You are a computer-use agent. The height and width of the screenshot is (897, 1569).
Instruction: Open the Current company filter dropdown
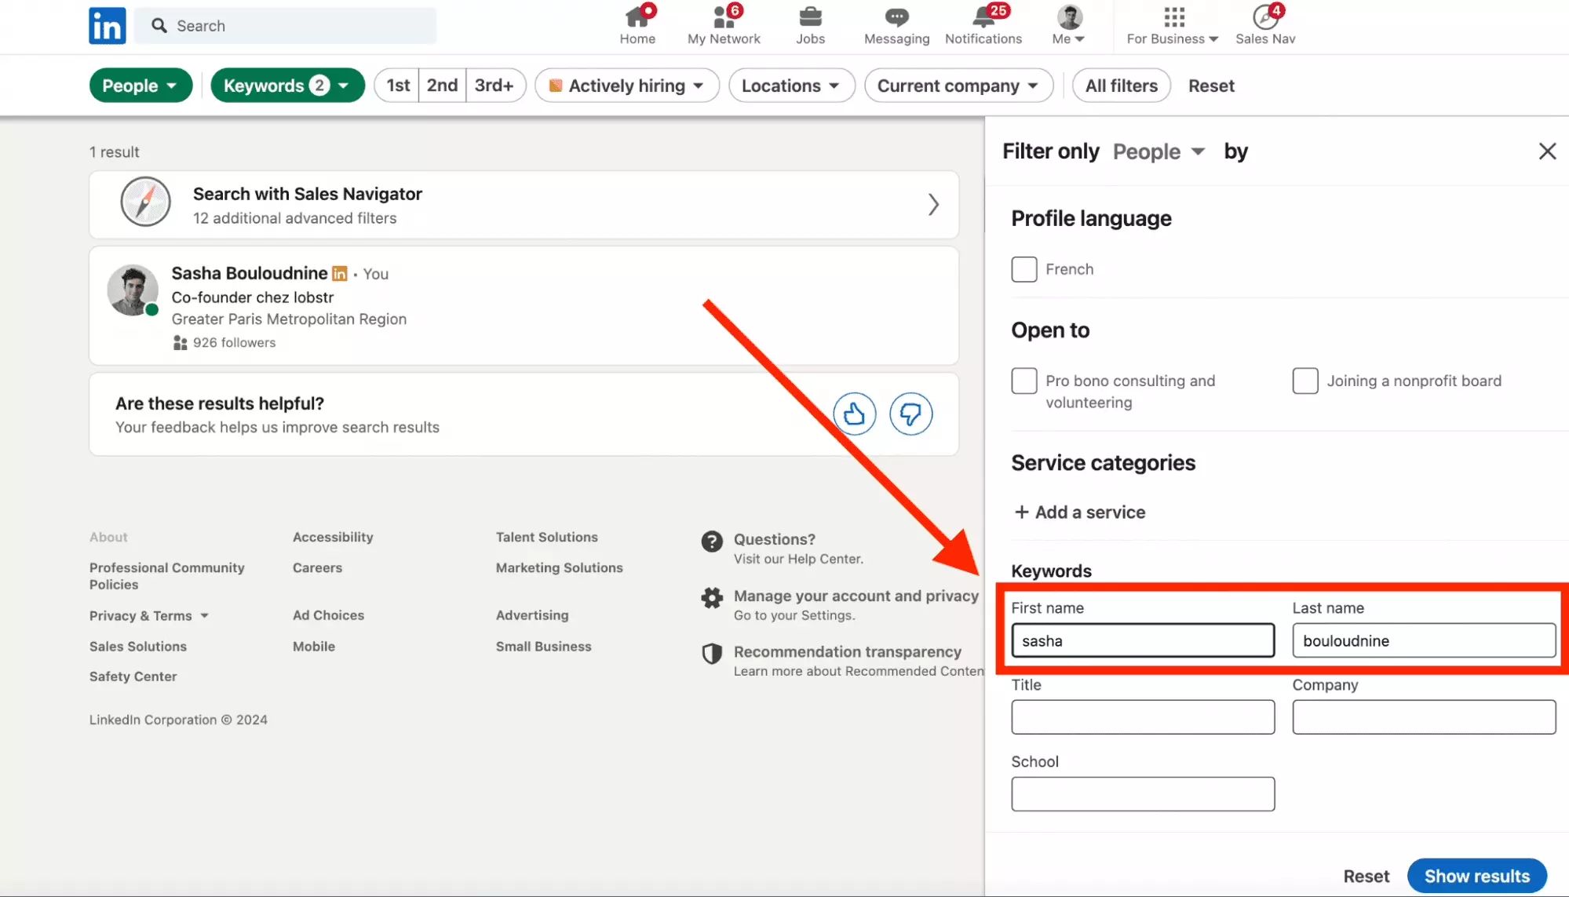[958, 86]
